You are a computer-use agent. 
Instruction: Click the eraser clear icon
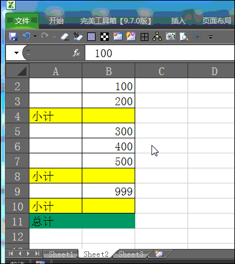pos(65,37)
